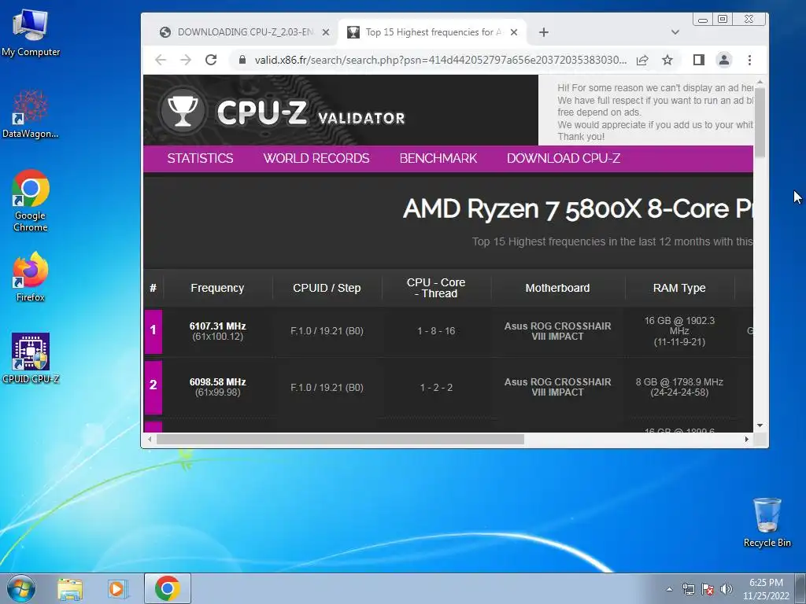The height and width of the screenshot is (604, 806).
Task: Close the Top 15 Highest frequencies tab
Action: (x=513, y=32)
